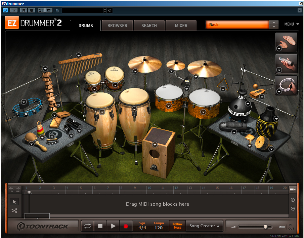Image resolution: width=304 pixels, height=238 pixels.
Task: Open the wind chimes instrument menu
Action: (x=79, y=55)
